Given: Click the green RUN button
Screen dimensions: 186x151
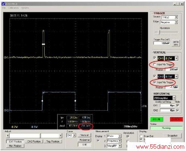Looking at the screenshot, I should point(157,119).
